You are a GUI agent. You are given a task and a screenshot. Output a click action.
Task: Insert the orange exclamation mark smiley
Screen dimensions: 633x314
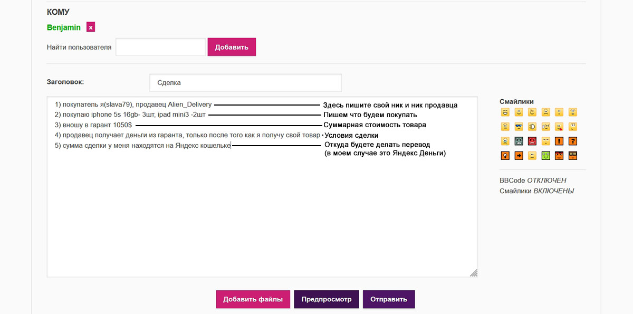[x=560, y=141]
